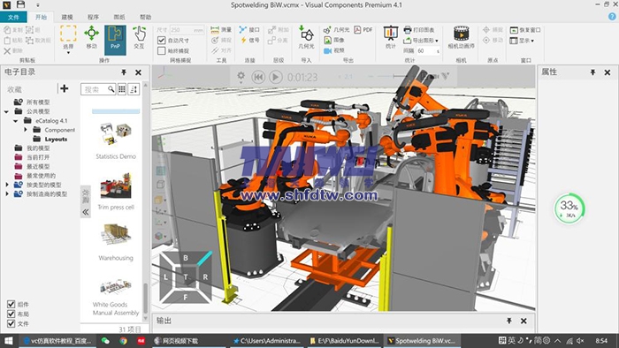Open the Trim press cell layout thumbnail

coord(116,185)
